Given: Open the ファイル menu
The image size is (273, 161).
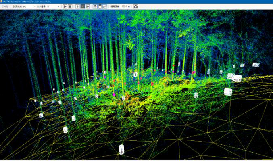Looking at the screenshot, I should [x=5, y=6].
